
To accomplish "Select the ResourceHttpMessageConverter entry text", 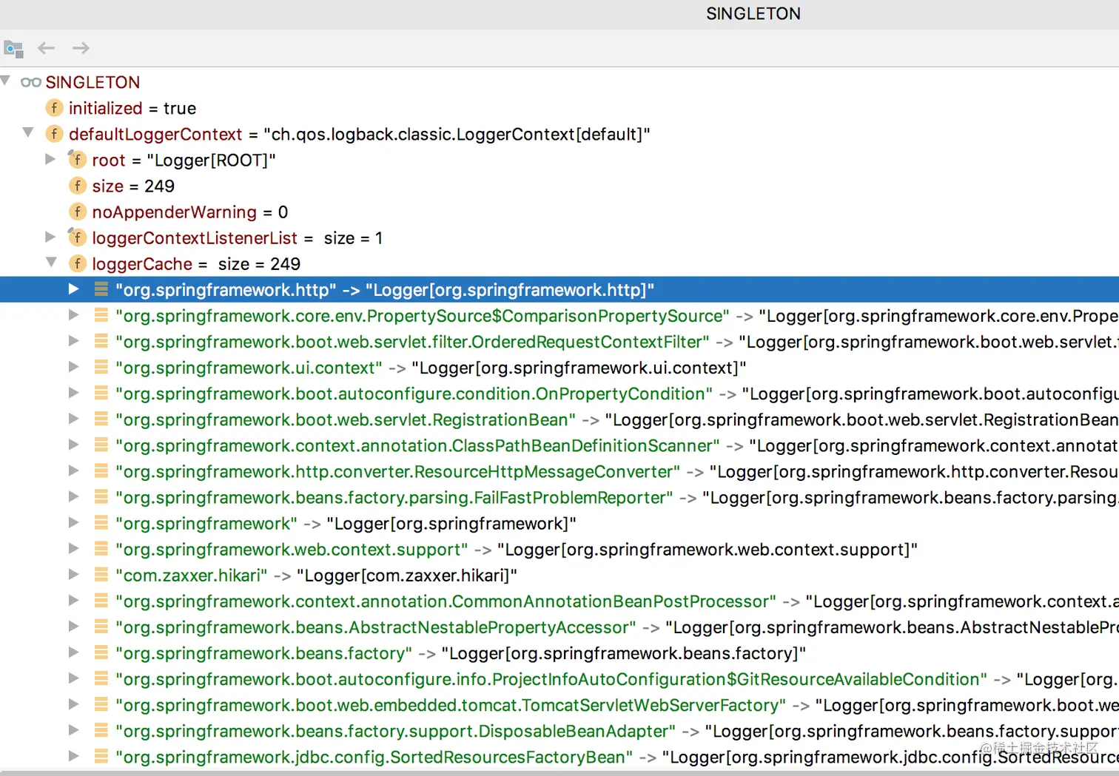I will pyautogui.click(x=617, y=471).
